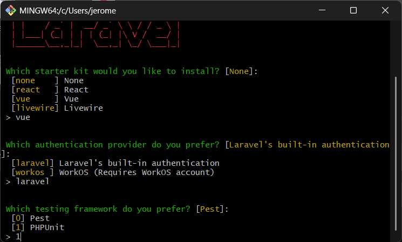Click the '[react] React' option line
This screenshot has width=402, height=242.
click(x=50, y=90)
